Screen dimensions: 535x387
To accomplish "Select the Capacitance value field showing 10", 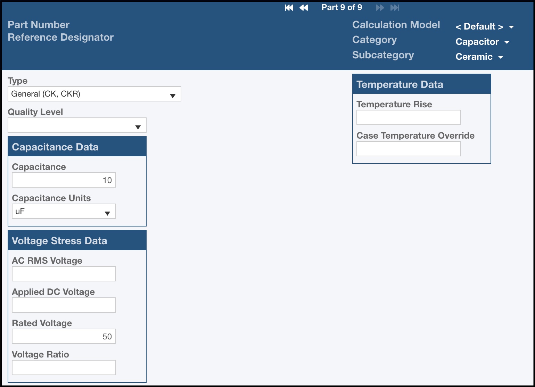I will click(x=64, y=180).
